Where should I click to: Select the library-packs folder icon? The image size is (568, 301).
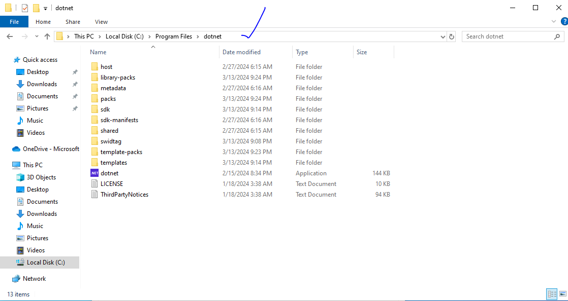pos(94,78)
